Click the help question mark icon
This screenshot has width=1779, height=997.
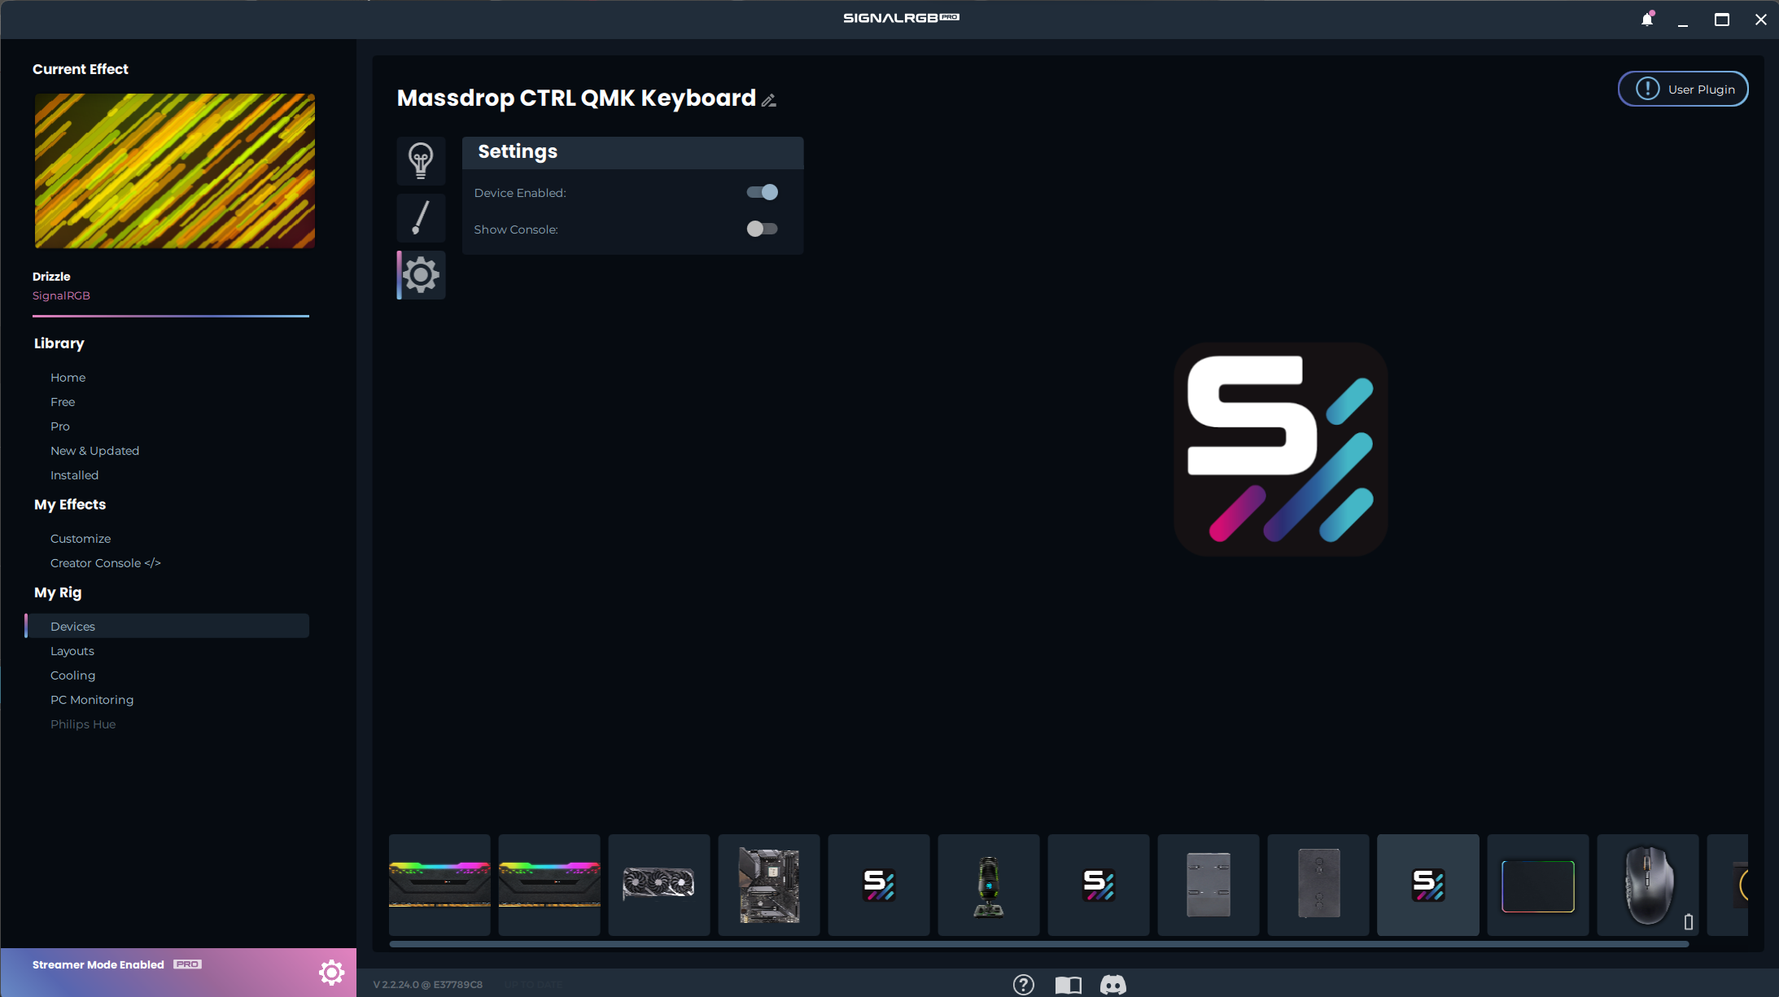1023,985
